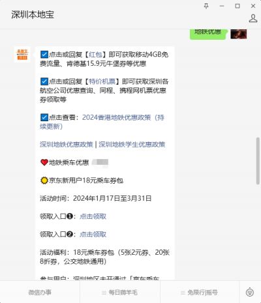The height and width of the screenshot is (303, 261).
Task: Click the 深圳本地宝 account avatar
Action: pos(22,55)
